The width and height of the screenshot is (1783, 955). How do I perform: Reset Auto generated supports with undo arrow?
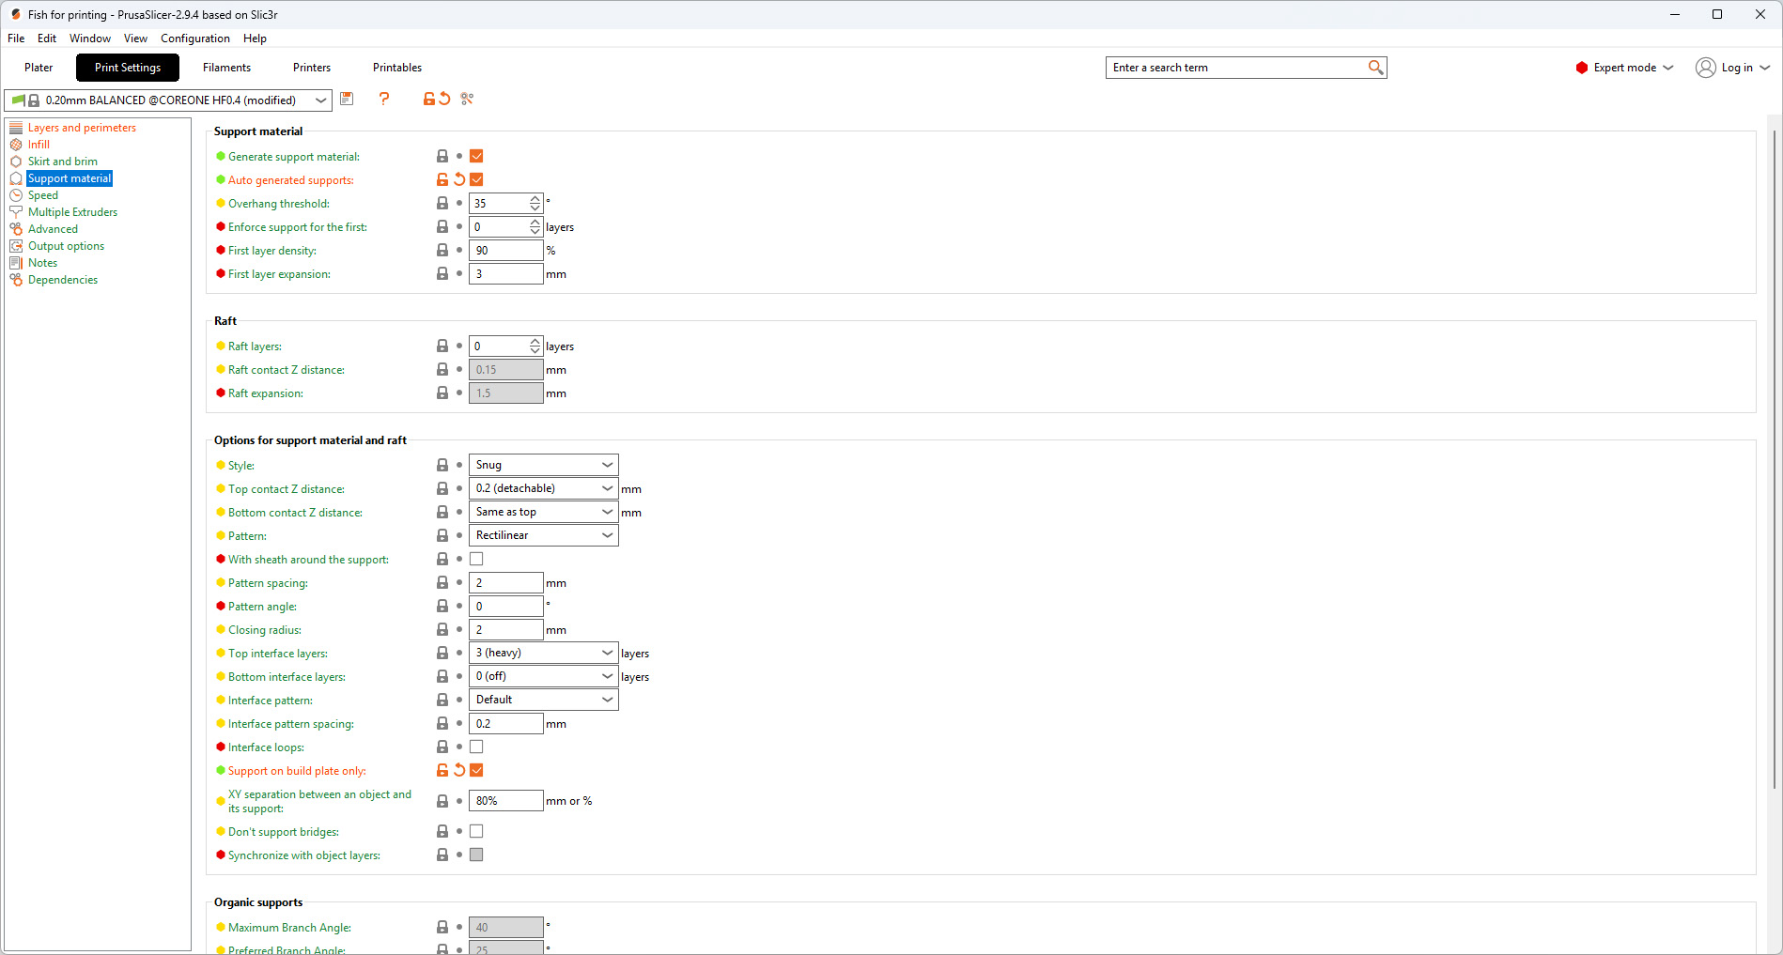(x=459, y=179)
